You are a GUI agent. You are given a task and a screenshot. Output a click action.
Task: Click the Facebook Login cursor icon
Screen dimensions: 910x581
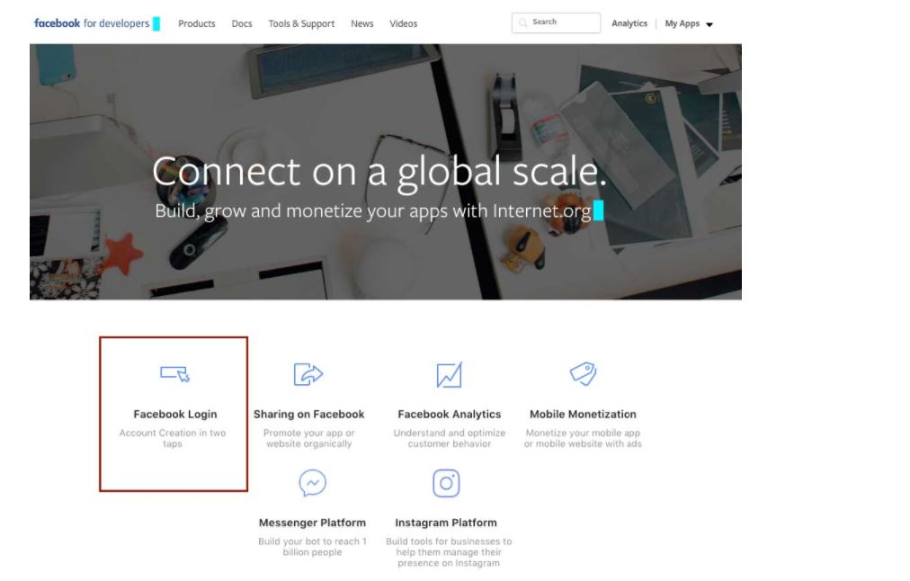174,374
